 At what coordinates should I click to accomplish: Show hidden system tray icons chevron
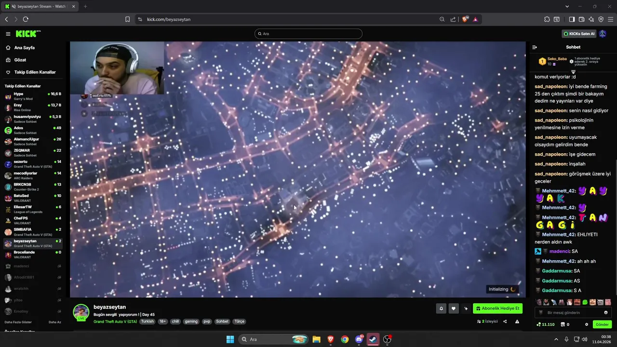tap(556, 339)
